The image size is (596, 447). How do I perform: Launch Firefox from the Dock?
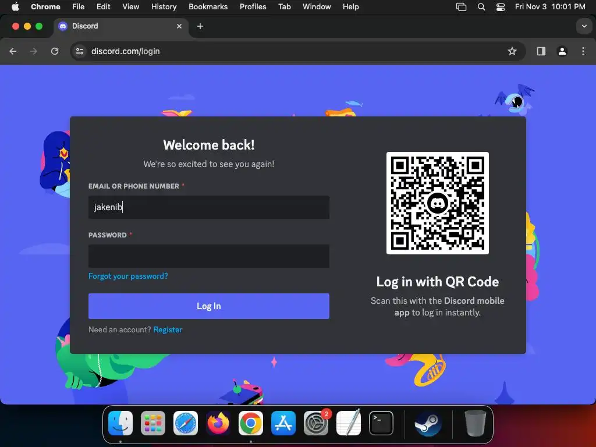point(218,423)
